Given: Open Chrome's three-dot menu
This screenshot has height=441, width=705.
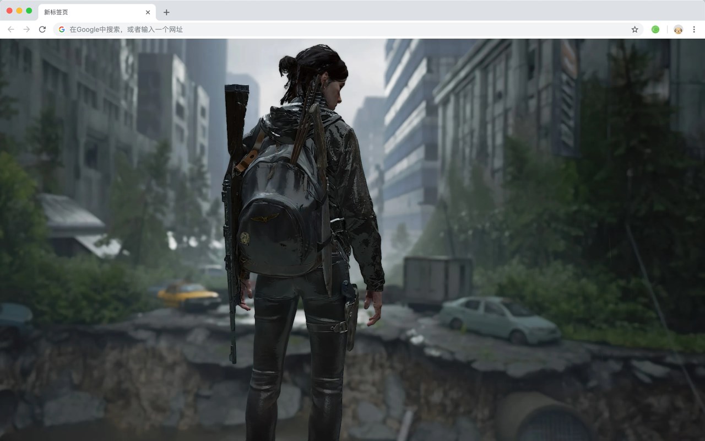Looking at the screenshot, I should tap(693, 29).
